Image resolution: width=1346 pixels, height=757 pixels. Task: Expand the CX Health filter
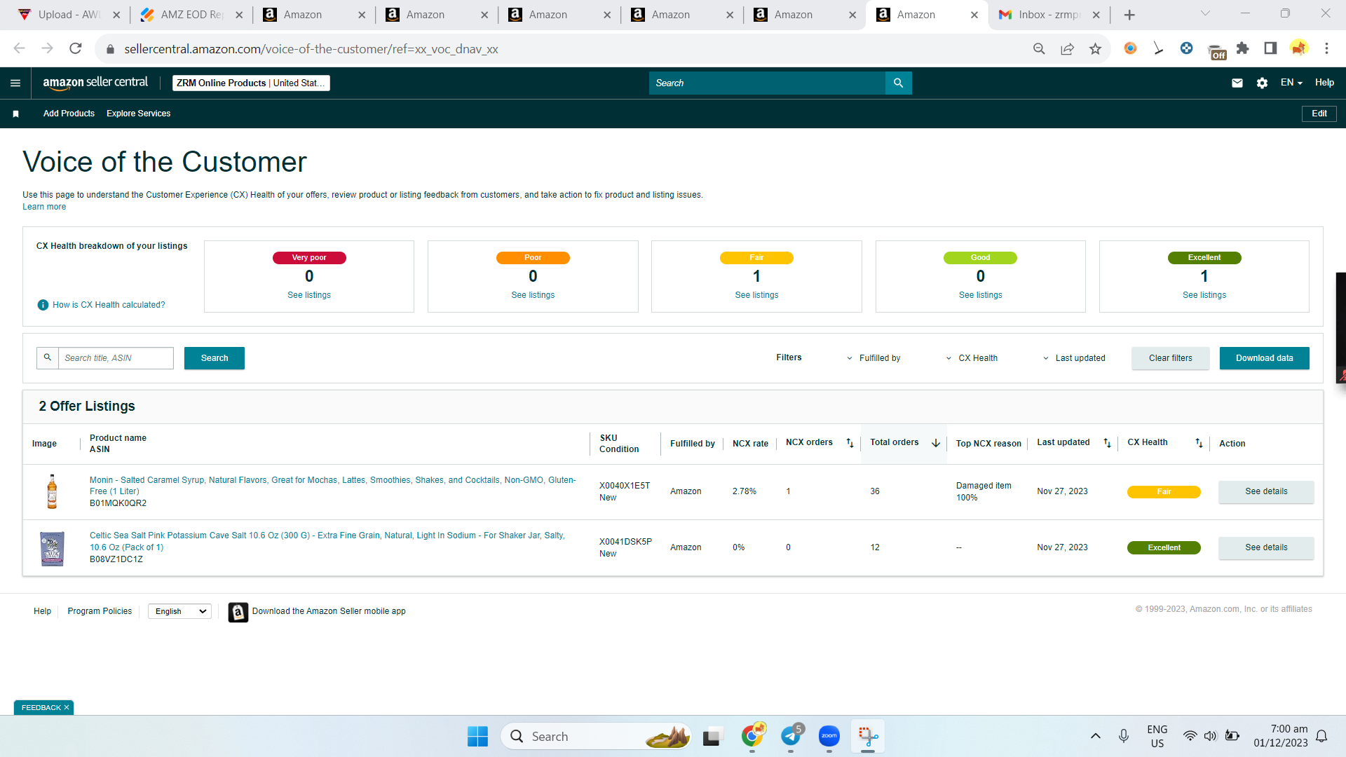(971, 358)
